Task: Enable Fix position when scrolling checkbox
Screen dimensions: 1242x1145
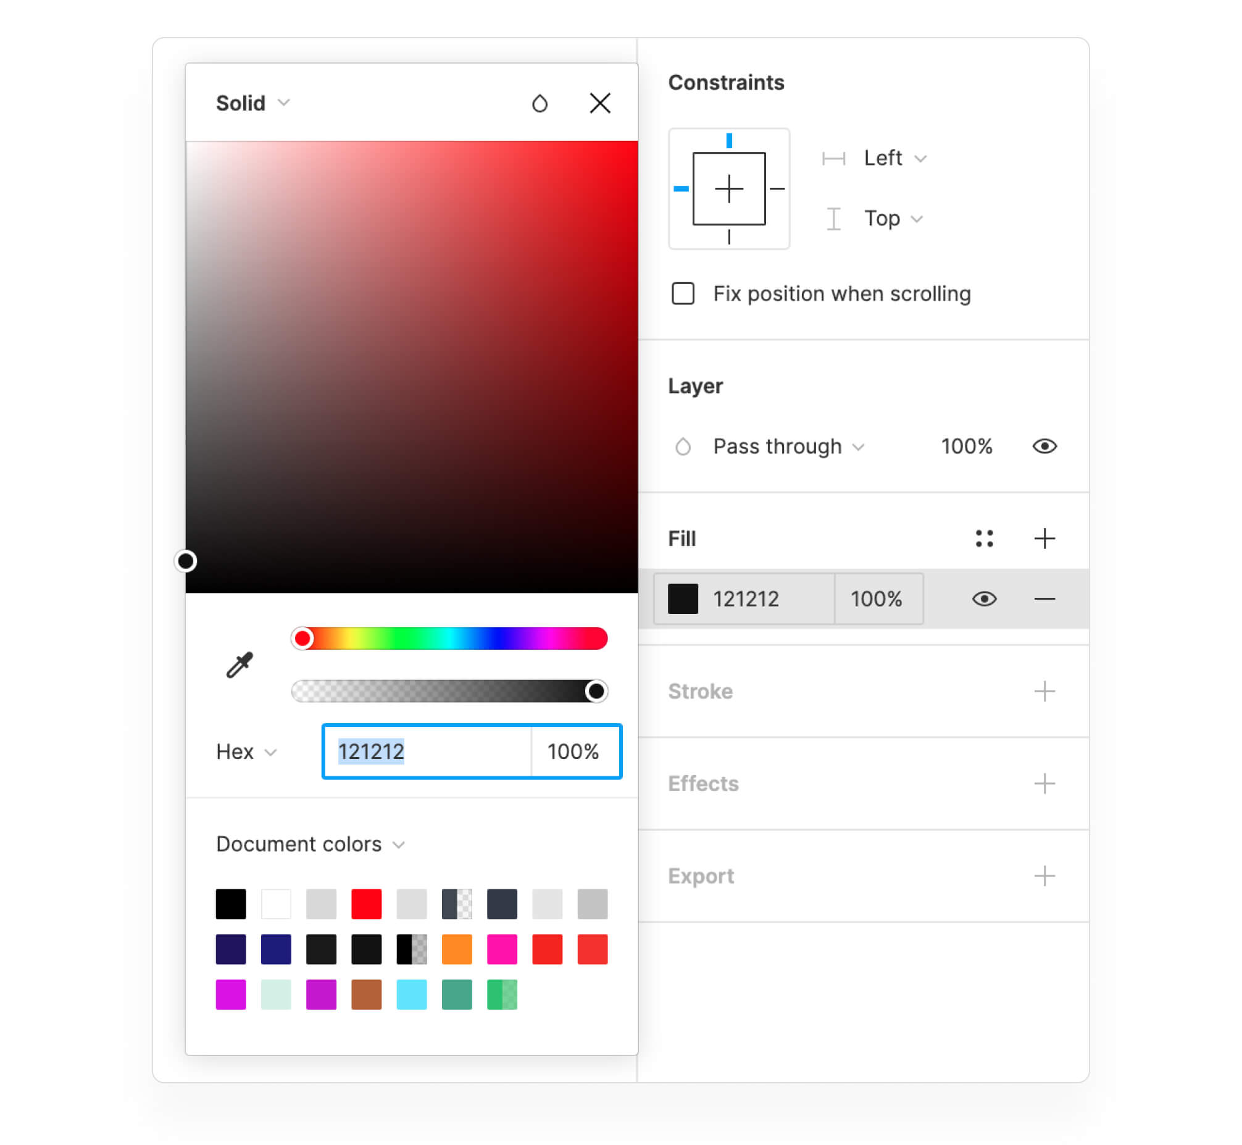Action: pos(683,294)
